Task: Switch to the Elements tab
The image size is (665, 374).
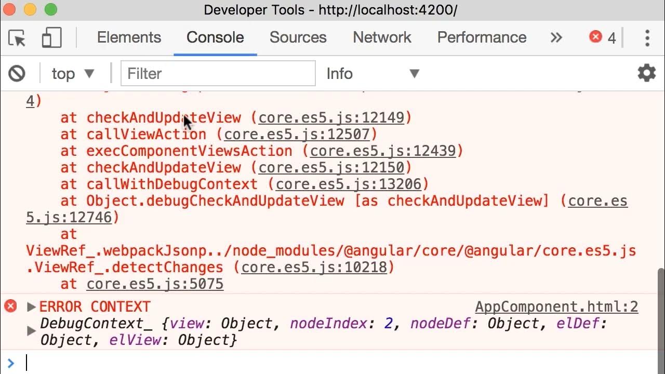Action: point(129,37)
